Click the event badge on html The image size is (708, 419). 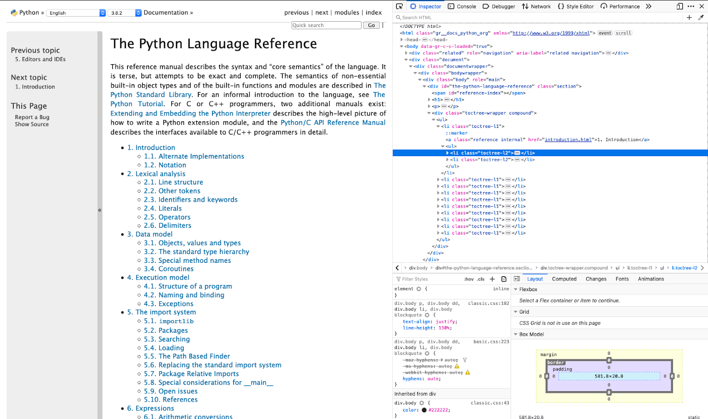(x=605, y=33)
